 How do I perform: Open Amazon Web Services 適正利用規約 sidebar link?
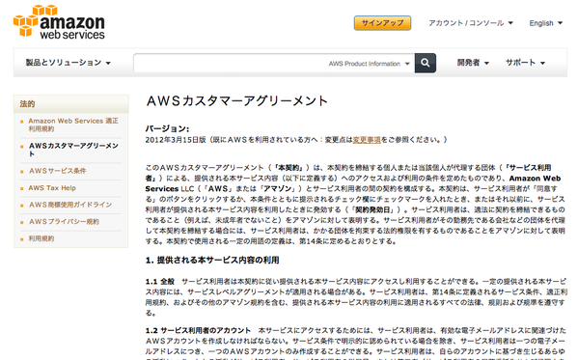[x=73, y=125]
